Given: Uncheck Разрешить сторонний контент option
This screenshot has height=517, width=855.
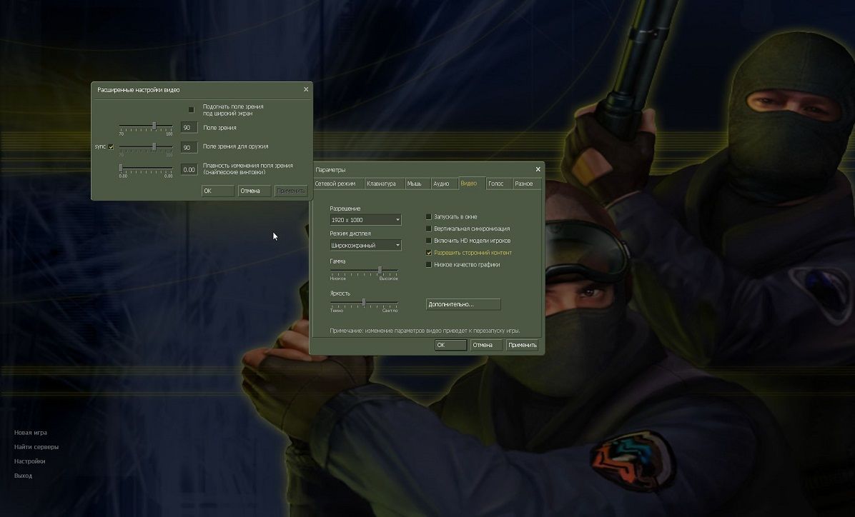Looking at the screenshot, I should point(429,253).
